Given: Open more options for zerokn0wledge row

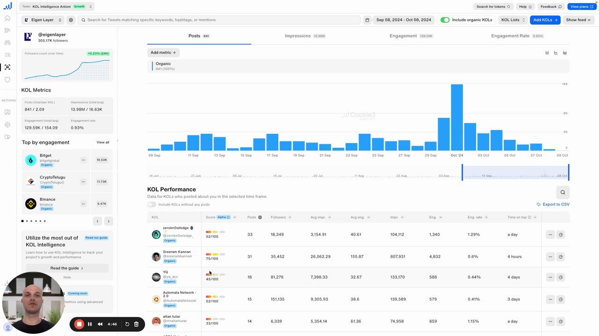Looking at the screenshot, I should pyautogui.click(x=550, y=234).
